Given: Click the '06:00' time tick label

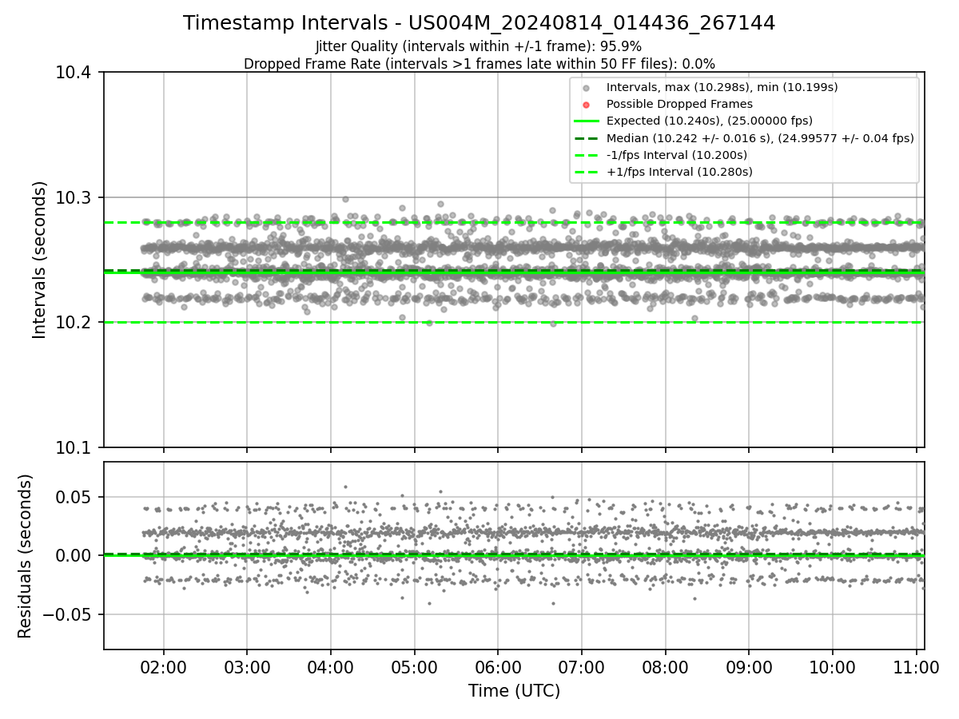Looking at the screenshot, I should [x=498, y=668].
